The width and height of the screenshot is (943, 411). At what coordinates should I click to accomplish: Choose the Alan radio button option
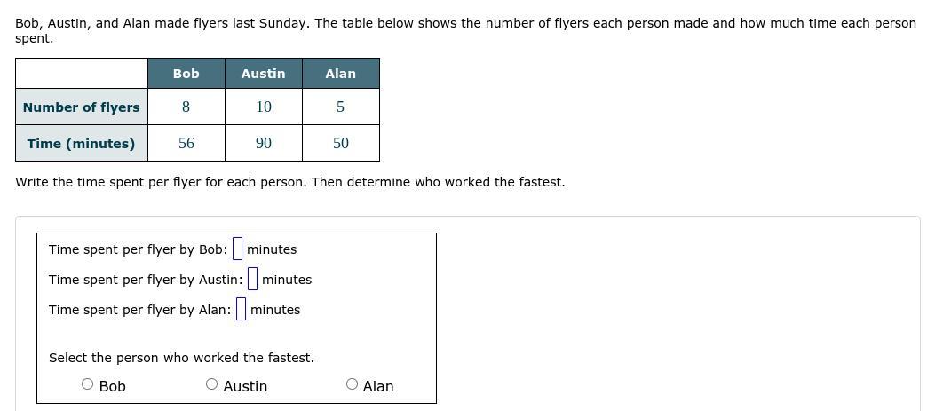click(352, 384)
